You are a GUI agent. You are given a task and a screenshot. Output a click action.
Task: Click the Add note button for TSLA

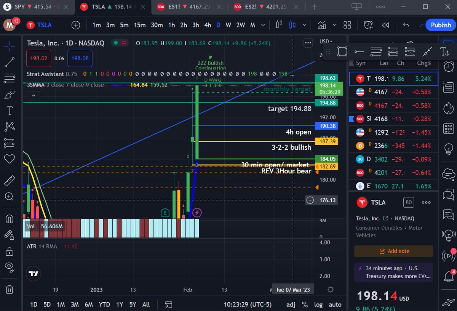393,251
